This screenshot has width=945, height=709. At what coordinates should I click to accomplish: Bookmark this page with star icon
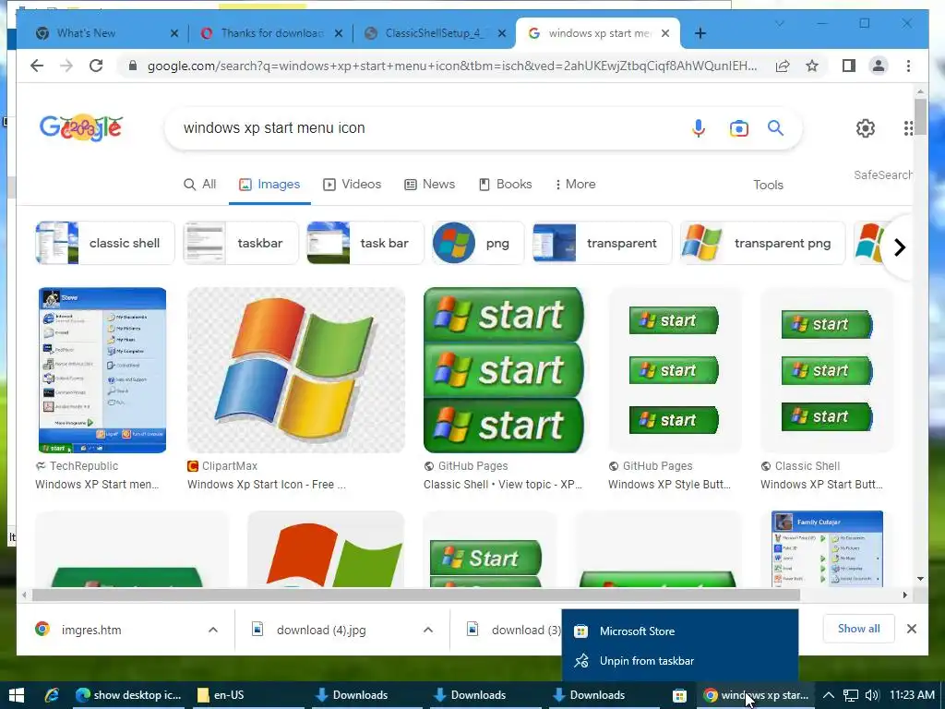(x=812, y=66)
